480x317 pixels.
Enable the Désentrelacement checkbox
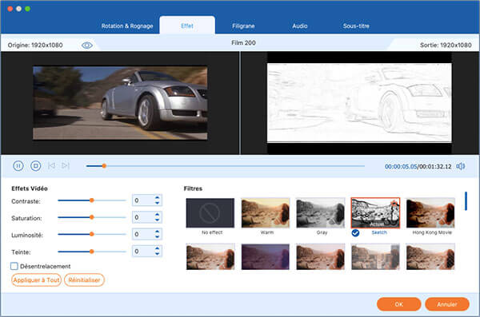pyautogui.click(x=14, y=266)
